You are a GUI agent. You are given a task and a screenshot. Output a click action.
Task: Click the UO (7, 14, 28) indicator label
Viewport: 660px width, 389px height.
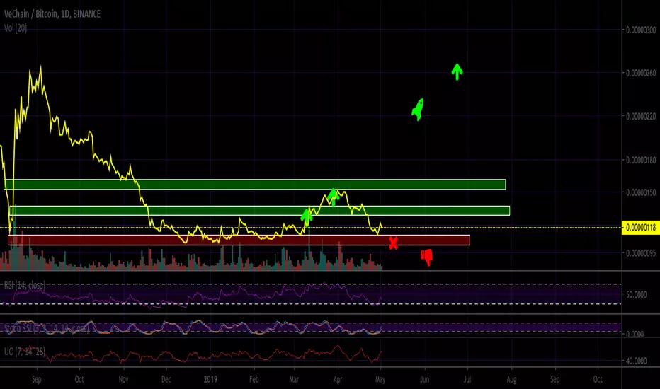[x=24, y=352]
